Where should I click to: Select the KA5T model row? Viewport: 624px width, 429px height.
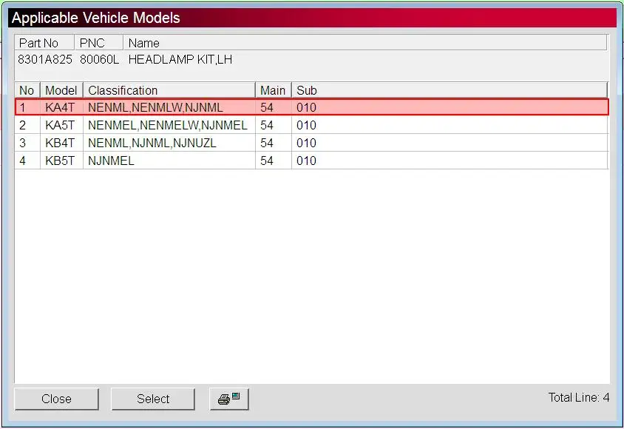pyautogui.click(x=311, y=125)
